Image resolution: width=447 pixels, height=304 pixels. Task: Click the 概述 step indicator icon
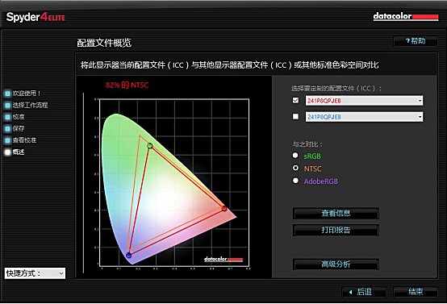pos(8,152)
